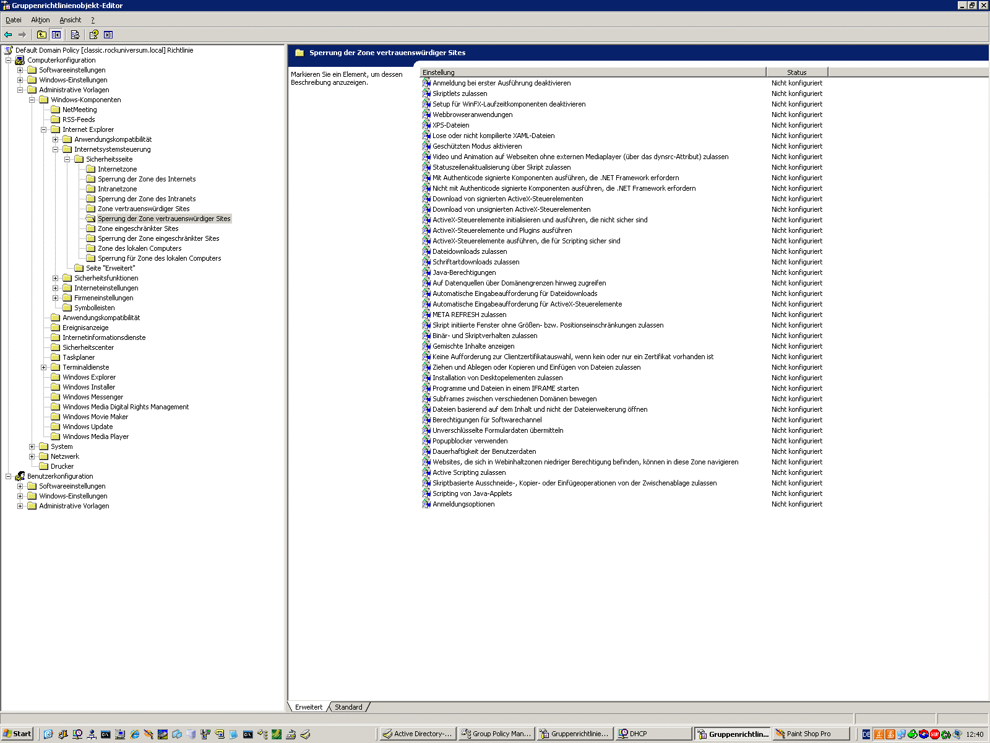Click the icon beside META REFRESH zulassen
This screenshot has width=990, height=743.
[426, 315]
